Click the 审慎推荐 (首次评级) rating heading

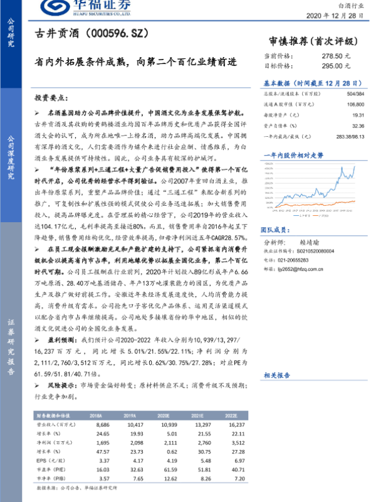click(313, 41)
